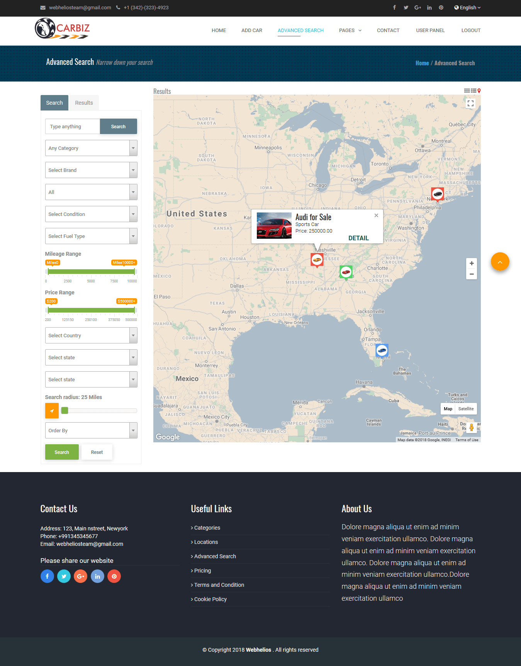521x666 pixels.
Task: Select the red map pin view icon
Action: (x=479, y=91)
